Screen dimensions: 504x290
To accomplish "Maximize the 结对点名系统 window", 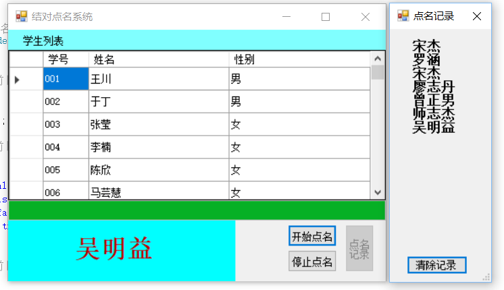I will click(326, 17).
